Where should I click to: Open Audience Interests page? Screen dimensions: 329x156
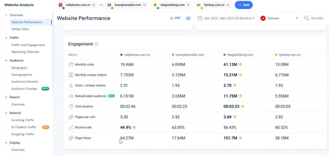click(25, 82)
